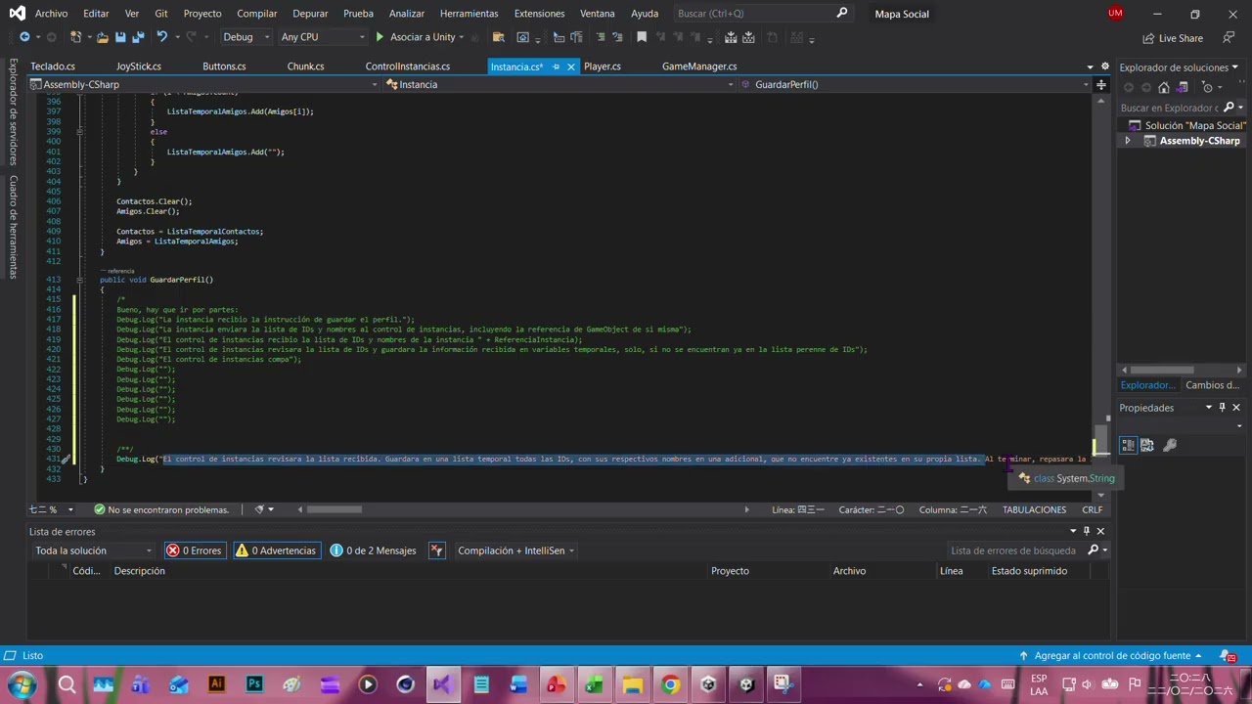Screen dimensions: 1252x704
Task: Close the Instancia.cs tab
Action: click(x=570, y=66)
